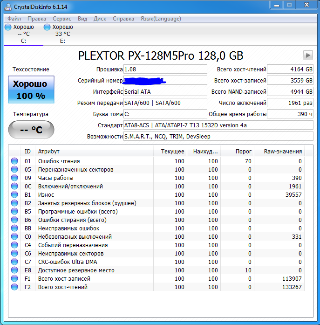Open the Язык(Language) menu

pos(161,19)
